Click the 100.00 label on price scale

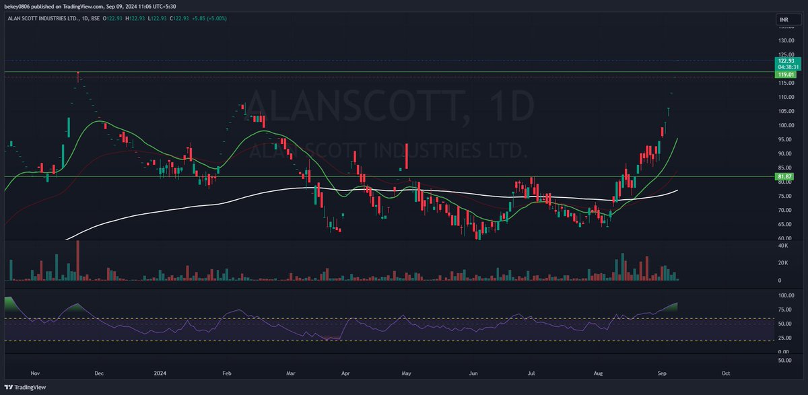(785, 125)
